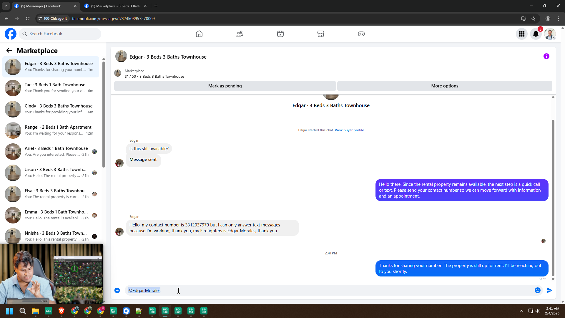Image resolution: width=565 pixels, height=318 pixels.
Task: Click the plus icon for more actions
Action: (117, 290)
